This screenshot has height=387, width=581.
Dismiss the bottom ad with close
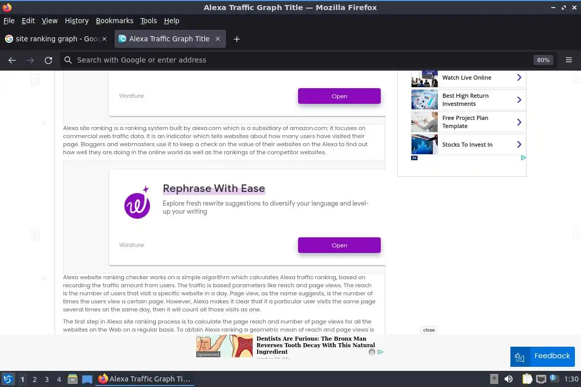coord(429,330)
